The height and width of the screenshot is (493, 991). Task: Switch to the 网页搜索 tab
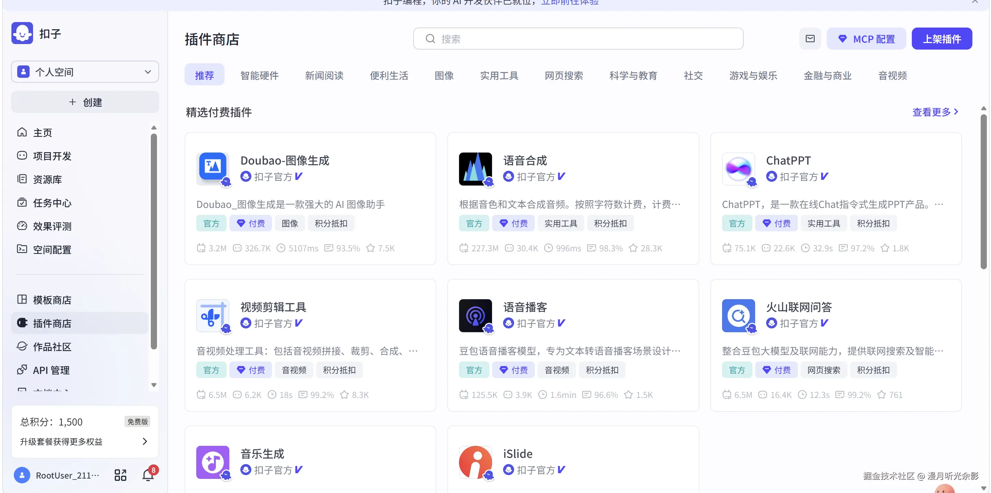pos(564,75)
